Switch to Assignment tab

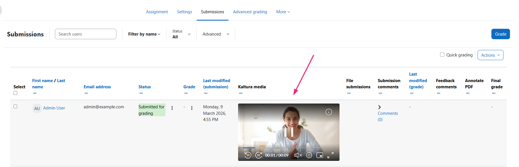coord(157,12)
